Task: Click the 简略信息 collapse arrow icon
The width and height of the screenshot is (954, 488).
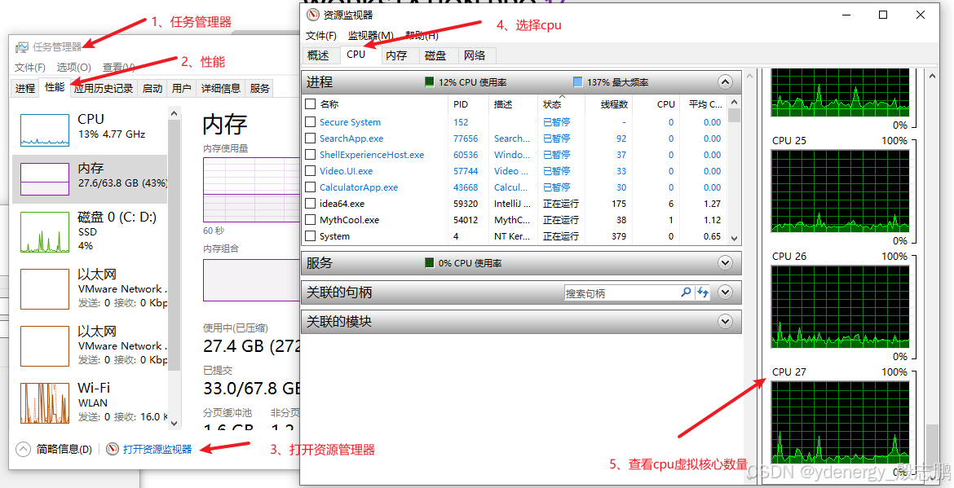Action: tap(23, 449)
